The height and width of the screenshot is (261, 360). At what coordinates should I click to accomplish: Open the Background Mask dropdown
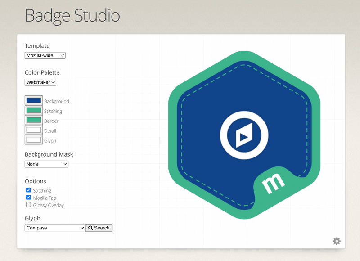46,164
